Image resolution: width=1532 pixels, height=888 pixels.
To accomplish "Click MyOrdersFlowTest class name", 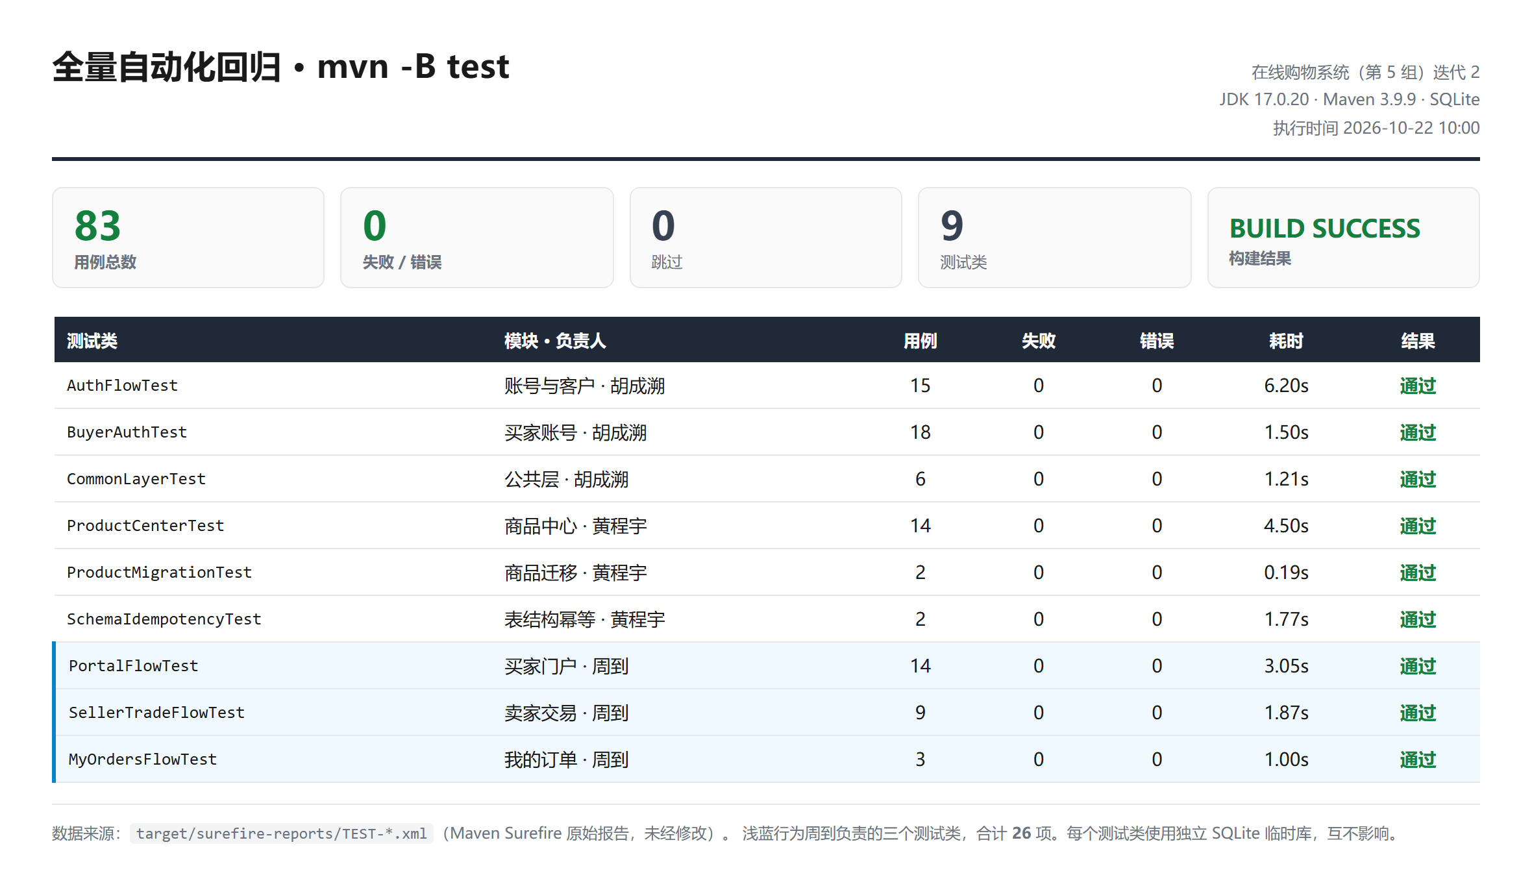I will point(143,759).
